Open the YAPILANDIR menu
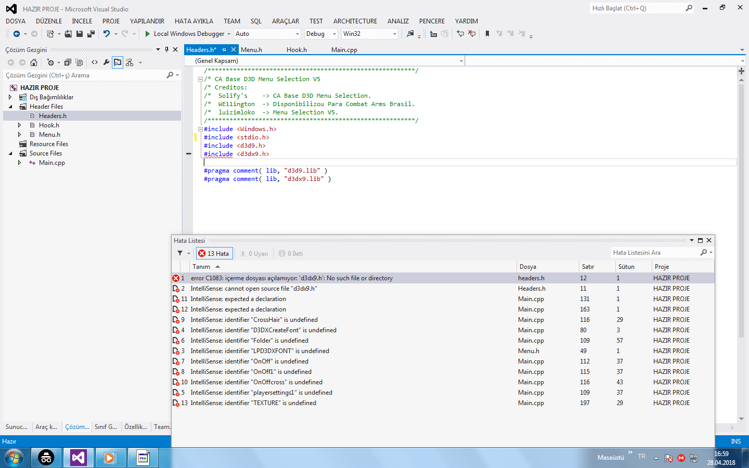749x468 pixels. click(147, 21)
